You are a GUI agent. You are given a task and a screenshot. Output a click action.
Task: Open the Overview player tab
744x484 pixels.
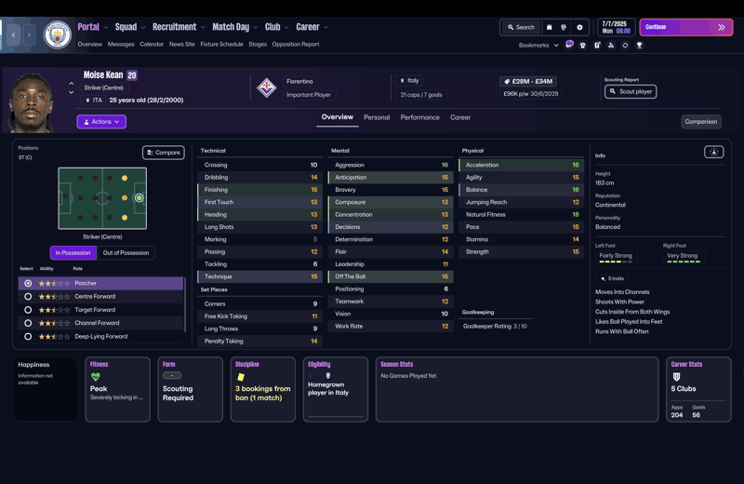[x=338, y=117]
